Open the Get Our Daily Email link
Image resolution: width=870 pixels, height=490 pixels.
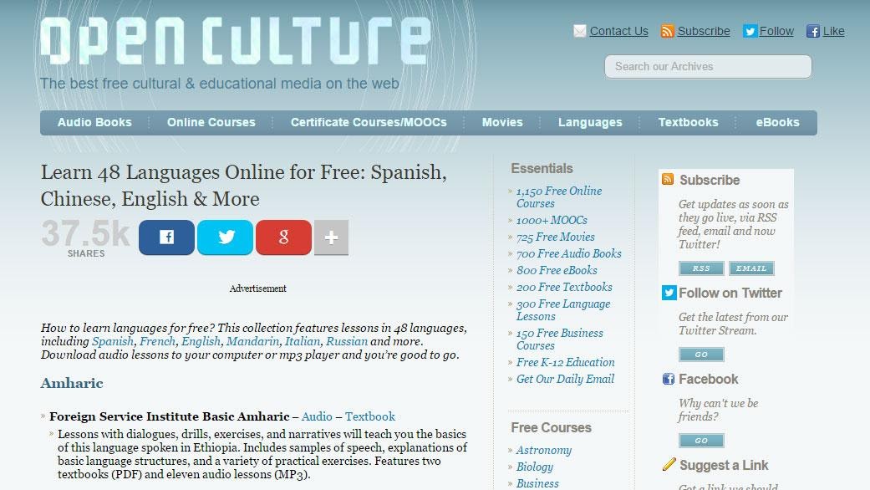[x=565, y=379]
